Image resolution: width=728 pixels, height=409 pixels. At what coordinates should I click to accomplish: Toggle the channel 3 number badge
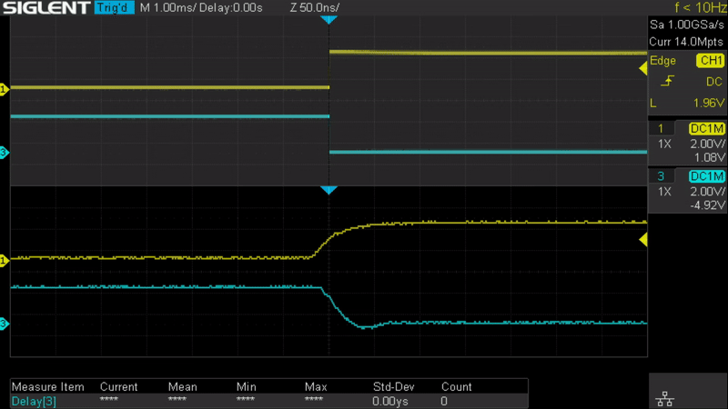coord(662,176)
